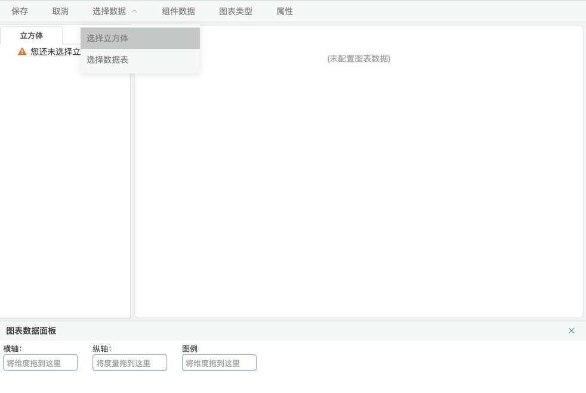Open the 属性 menu
586x393 pixels.
click(285, 11)
